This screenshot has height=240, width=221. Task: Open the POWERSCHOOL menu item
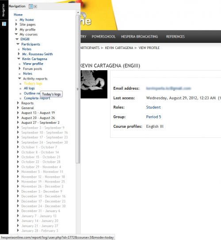[x=103, y=37]
